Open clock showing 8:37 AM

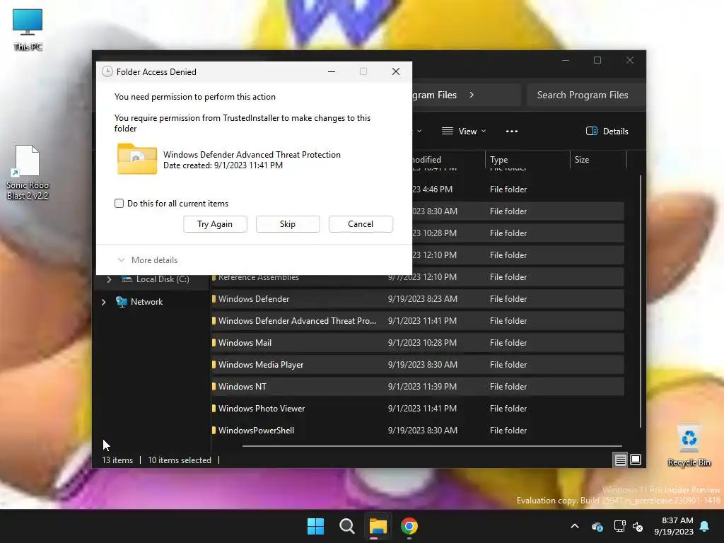pyautogui.click(x=674, y=526)
